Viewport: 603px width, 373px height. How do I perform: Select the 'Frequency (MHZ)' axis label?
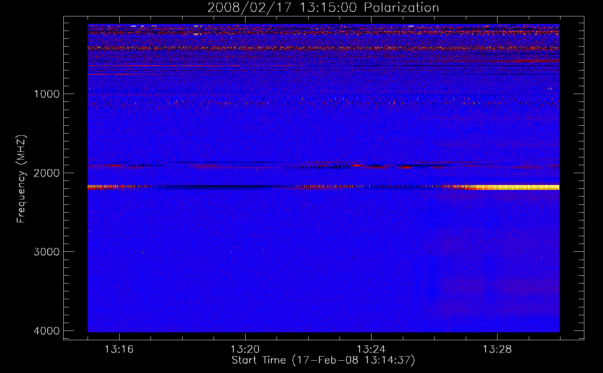pyautogui.click(x=21, y=179)
